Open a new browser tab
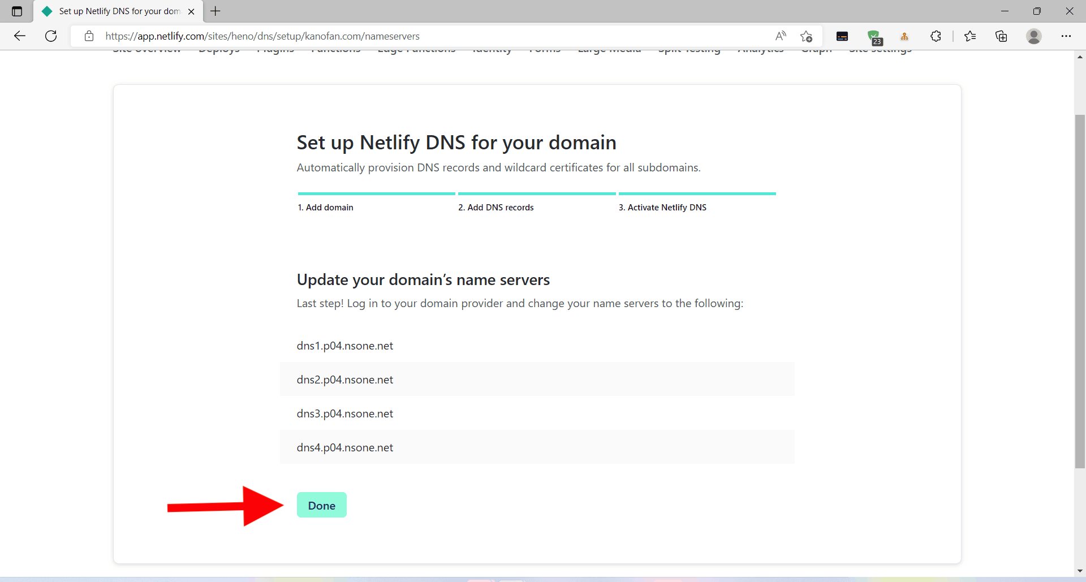 coord(215,11)
